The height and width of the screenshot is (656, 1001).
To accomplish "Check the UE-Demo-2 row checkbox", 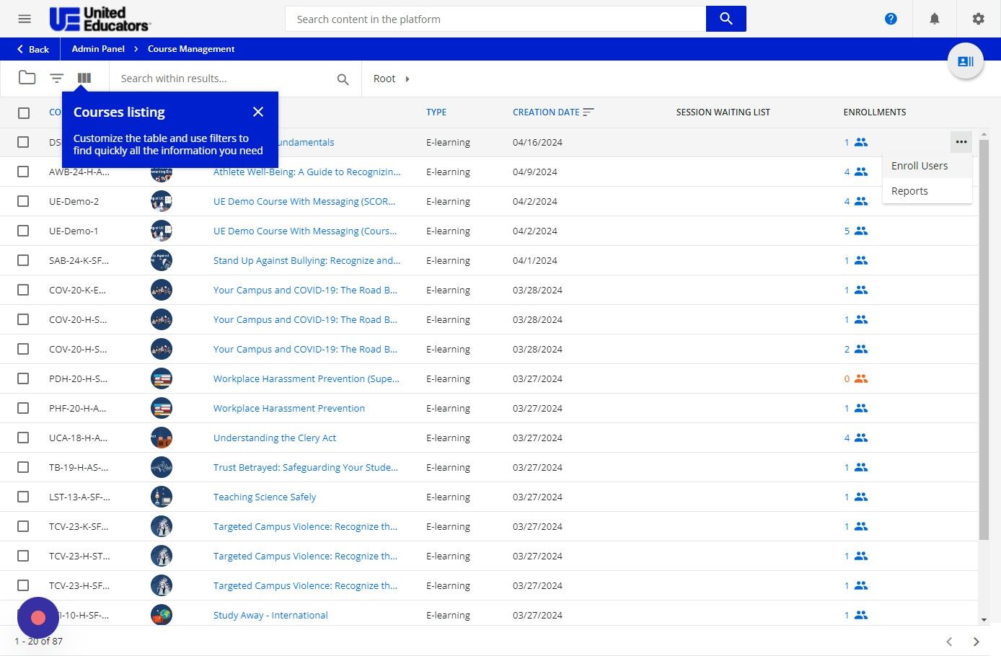I will coord(23,201).
